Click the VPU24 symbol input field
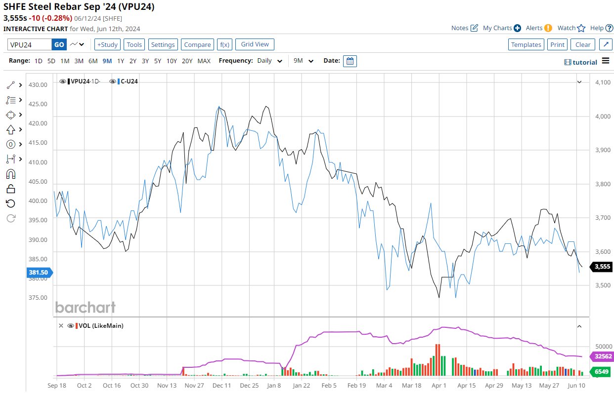 30,44
